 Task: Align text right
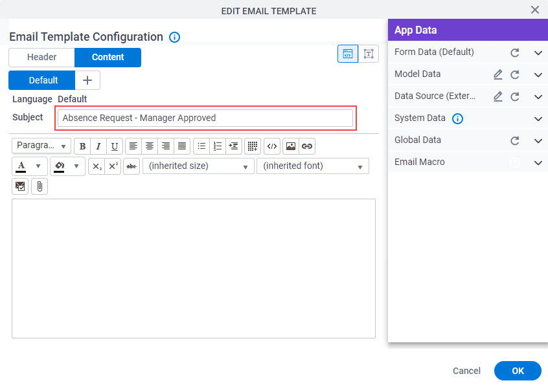(x=166, y=146)
